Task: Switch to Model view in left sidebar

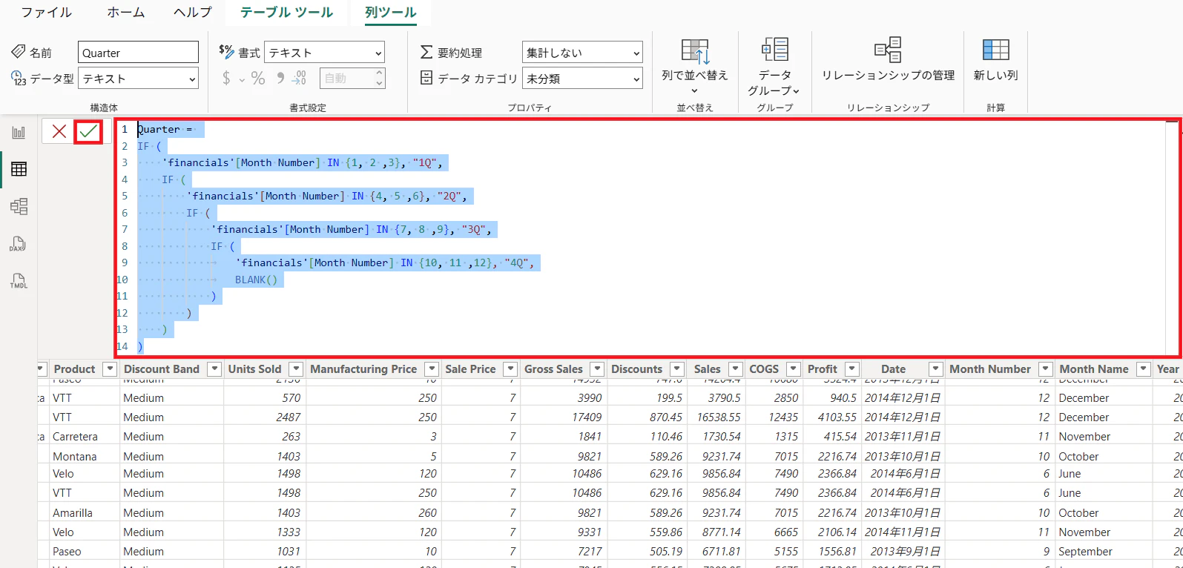Action: [19, 206]
